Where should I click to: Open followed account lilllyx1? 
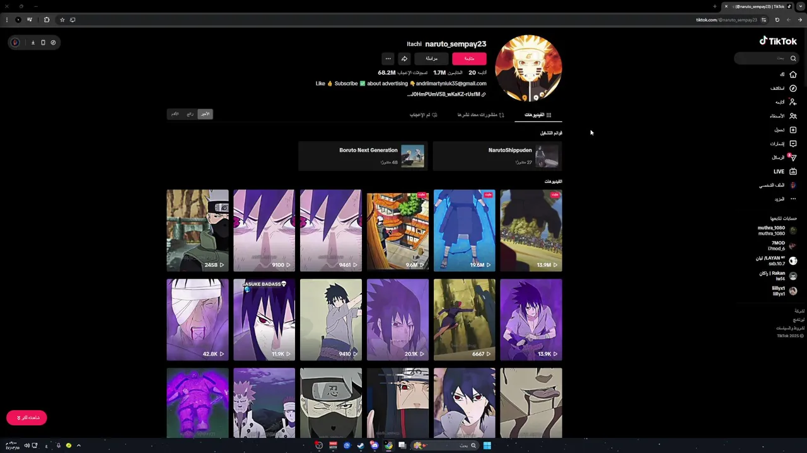784,291
